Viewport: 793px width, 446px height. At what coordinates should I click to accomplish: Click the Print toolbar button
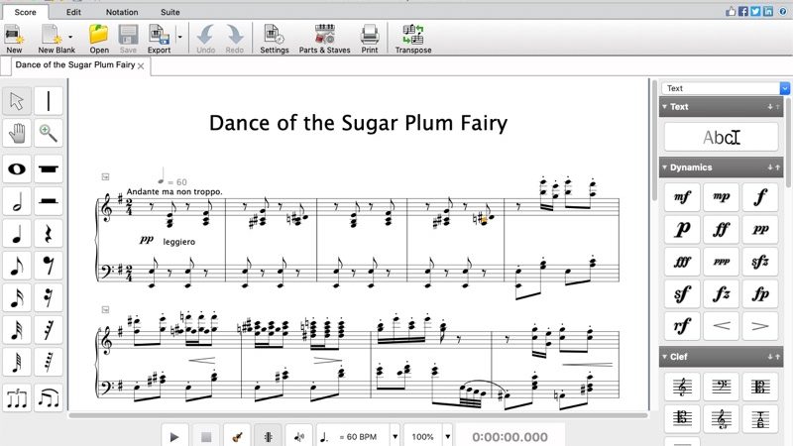(x=369, y=39)
